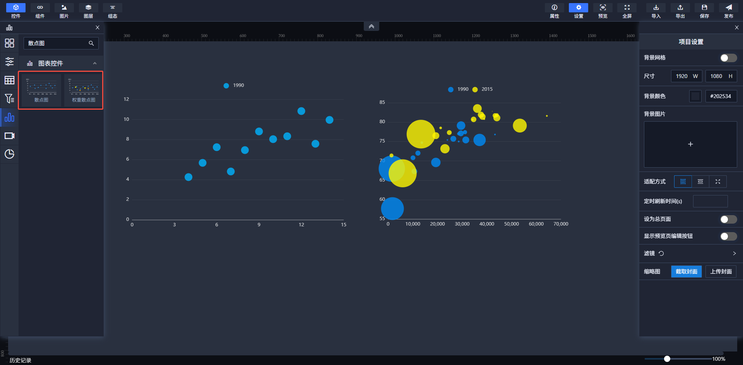This screenshot has height=365, width=743.
Task: Switch to the 图层 layers tab
Action: point(88,10)
